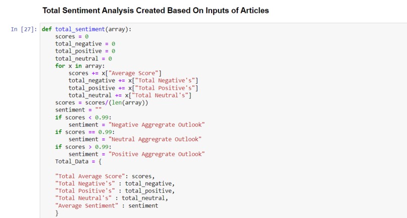Image resolution: width=407 pixels, height=218 pixels.
Task: Click the total_negative = 0 line
Action: click(85, 43)
